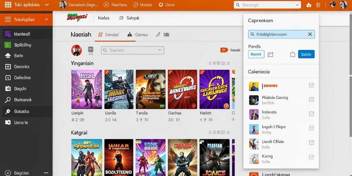
Task: Click the Dacoriks chart icon in sidebar
Action: click(8, 67)
